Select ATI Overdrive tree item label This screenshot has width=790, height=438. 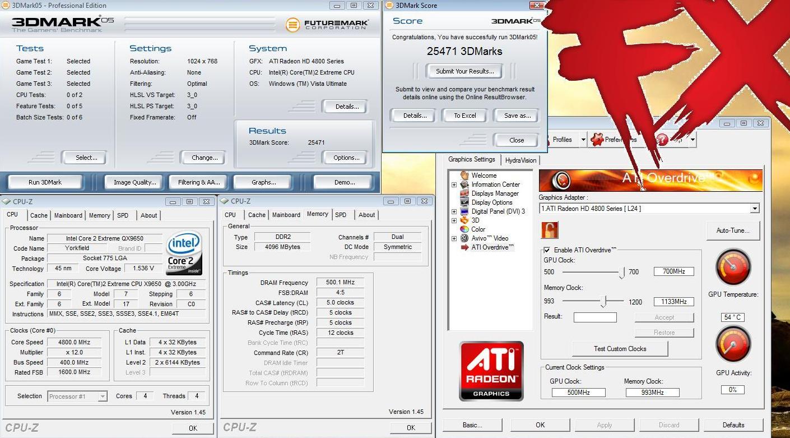click(492, 247)
